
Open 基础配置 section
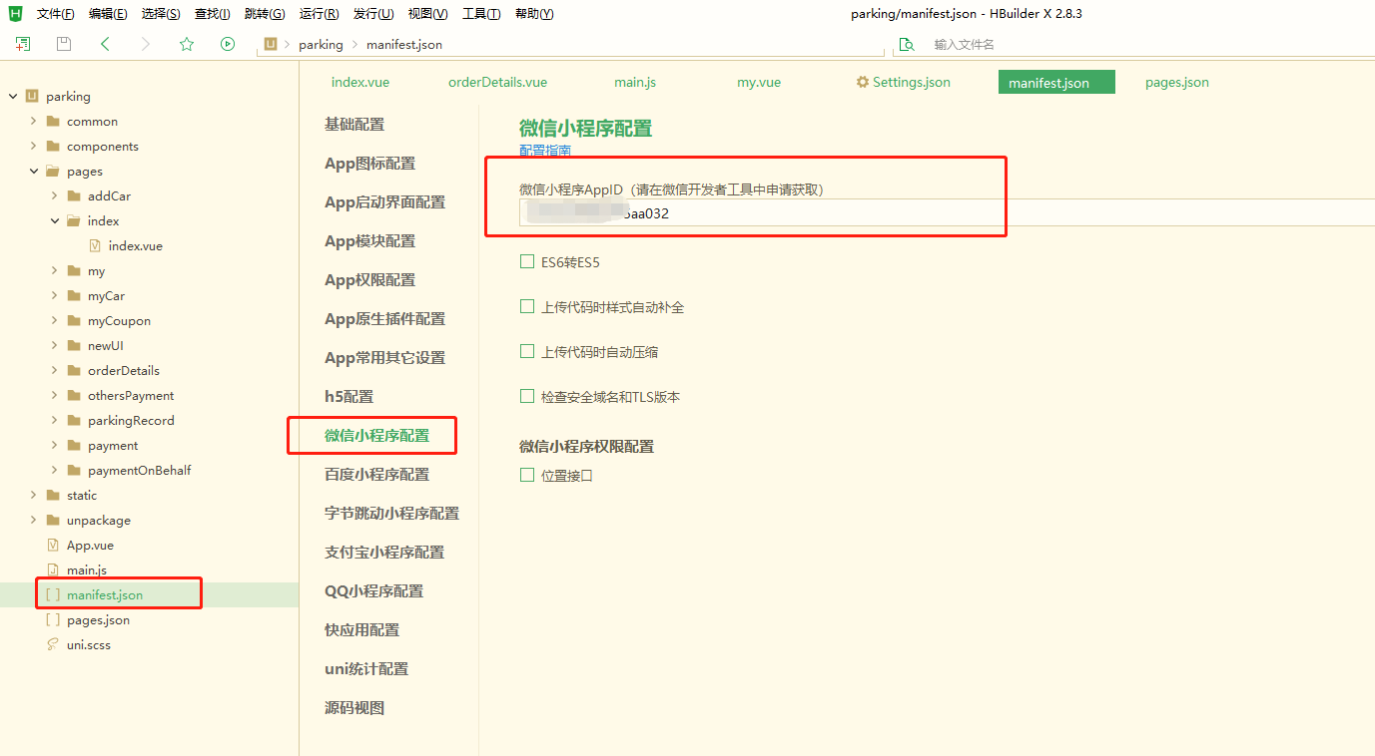(x=354, y=125)
